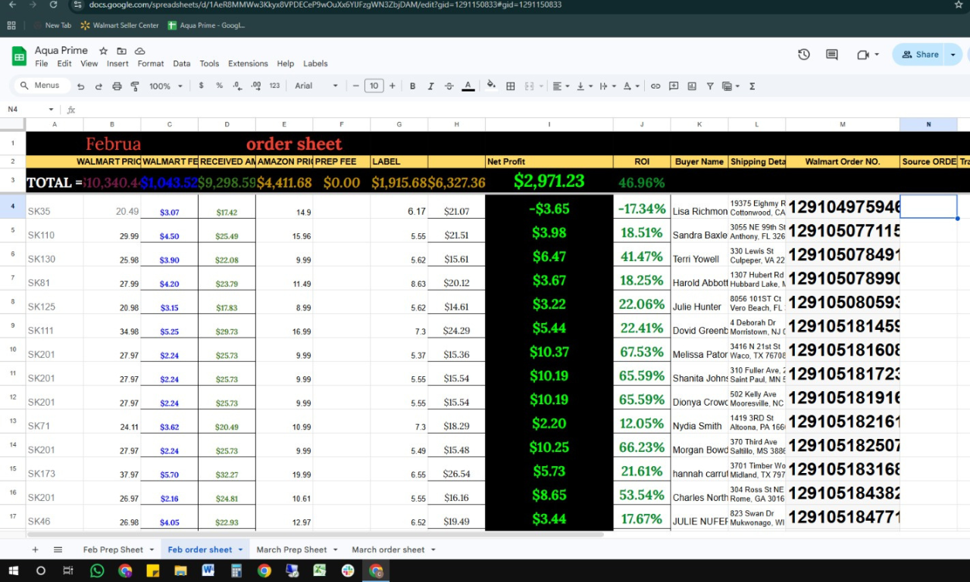Select the Paint format tool

135,86
